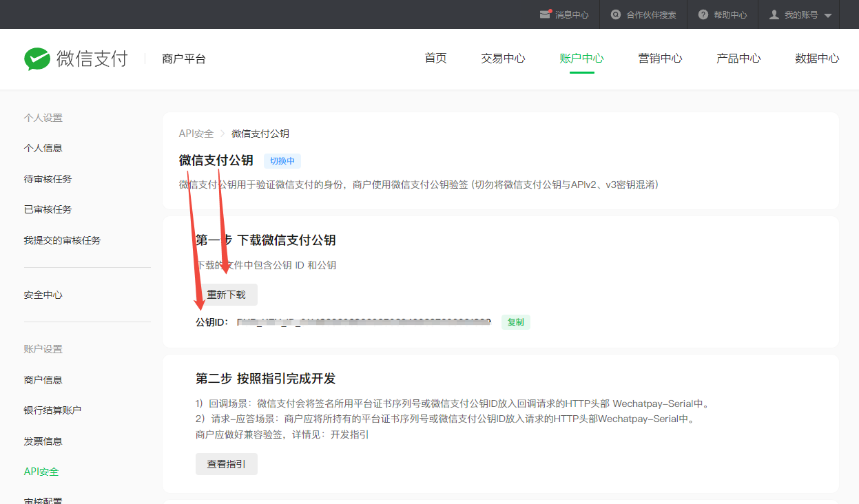
Task: Go to 首页 tab
Action: (x=435, y=59)
